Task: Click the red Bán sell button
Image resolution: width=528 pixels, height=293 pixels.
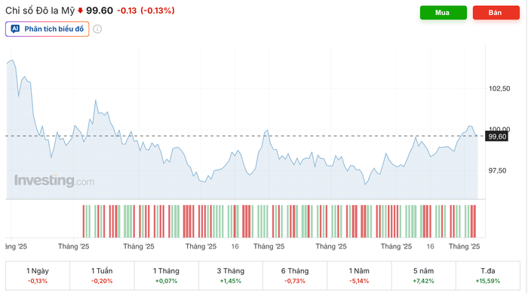Action: (496, 13)
